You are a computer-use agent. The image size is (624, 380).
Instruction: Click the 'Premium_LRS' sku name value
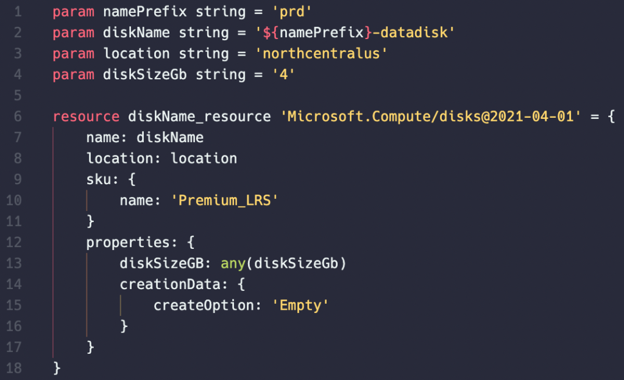(x=224, y=200)
